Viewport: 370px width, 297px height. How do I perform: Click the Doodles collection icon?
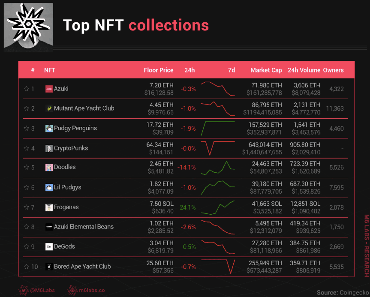(x=49, y=168)
